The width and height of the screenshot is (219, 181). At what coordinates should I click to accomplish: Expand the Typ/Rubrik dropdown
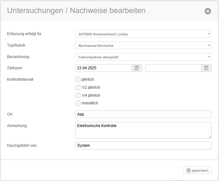(143, 45)
